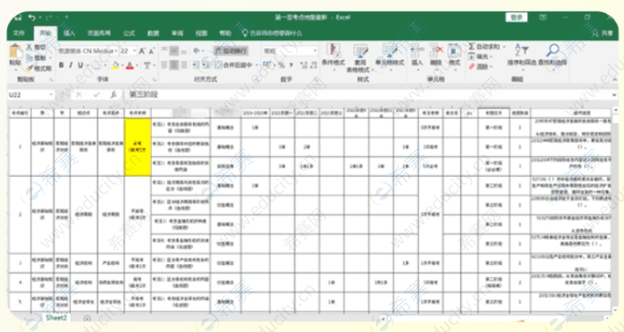Open the fill color dropdown arrow
Screen dimensions: 624x332
pyautogui.click(x=122, y=65)
